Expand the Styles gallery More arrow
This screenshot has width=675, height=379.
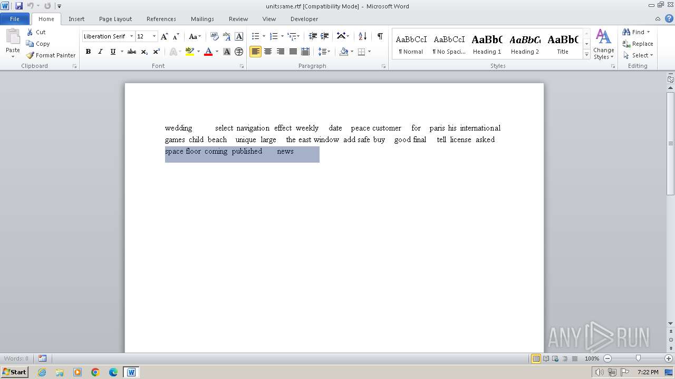pos(586,54)
